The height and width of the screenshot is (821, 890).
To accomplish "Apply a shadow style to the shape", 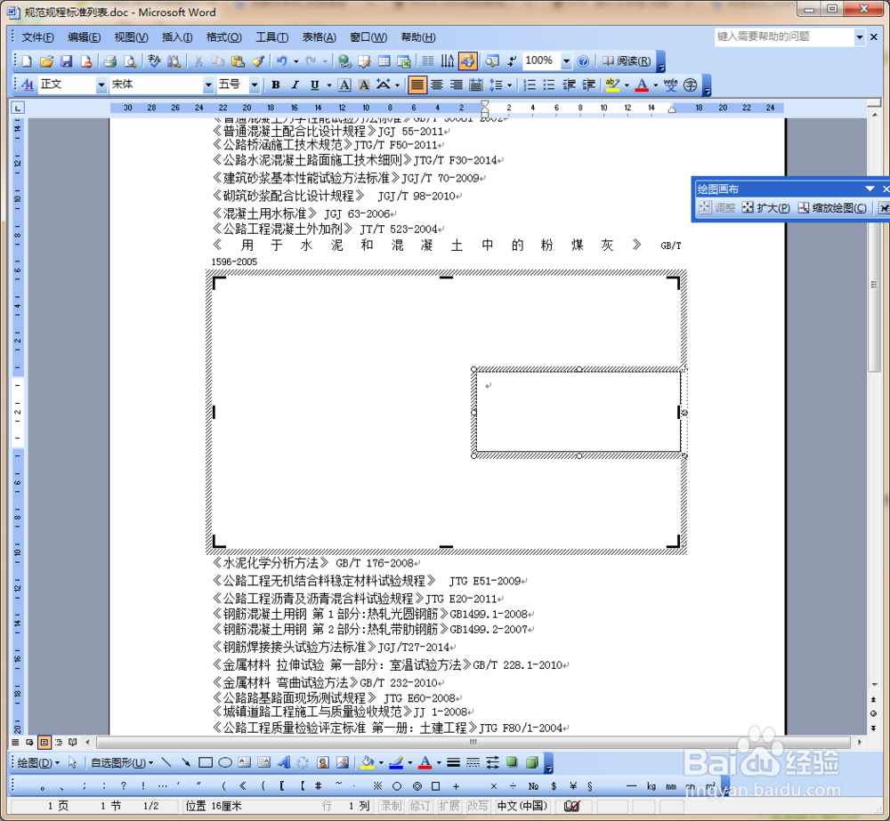I will coord(512,762).
